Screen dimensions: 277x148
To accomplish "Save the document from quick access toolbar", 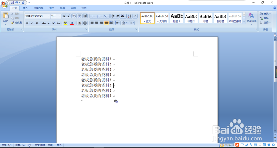I will 12,3.
